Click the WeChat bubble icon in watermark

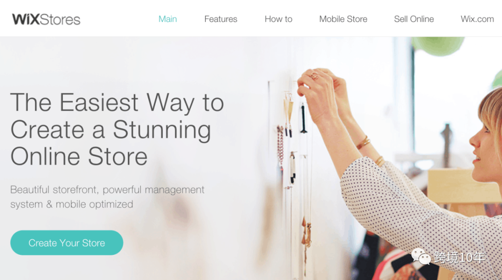pos(421,257)
